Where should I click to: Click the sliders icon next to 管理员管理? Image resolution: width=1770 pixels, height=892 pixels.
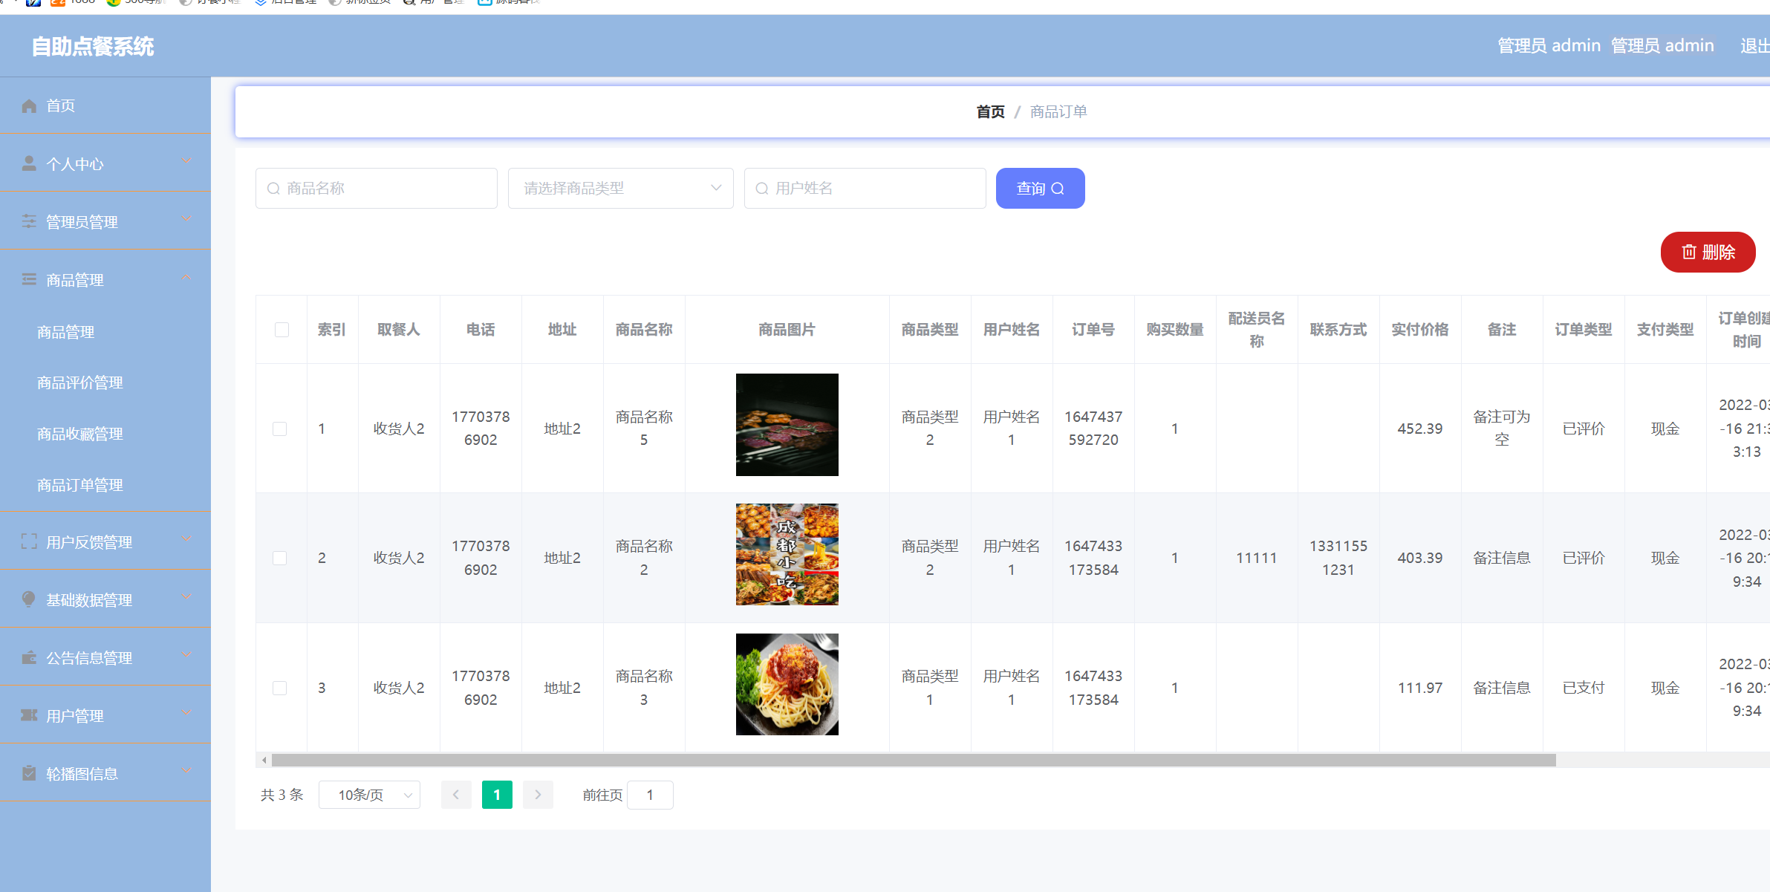coord(29,221)
